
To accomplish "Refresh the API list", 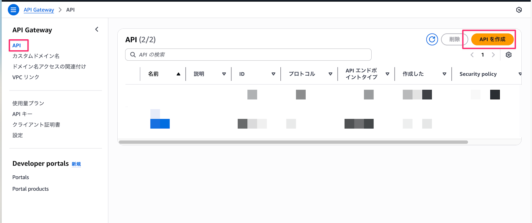I will [432, 39].
